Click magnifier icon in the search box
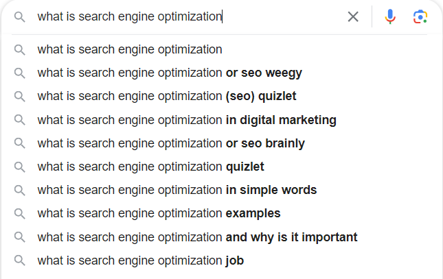Screen dimensions: 443x279 click(19, 16)
